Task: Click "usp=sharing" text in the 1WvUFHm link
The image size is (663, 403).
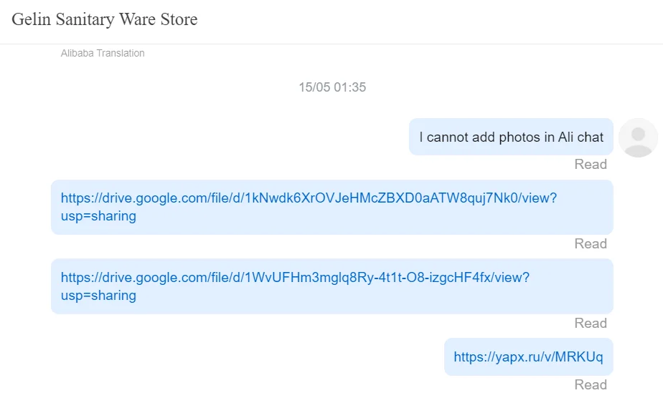Action: click(98, 295)
